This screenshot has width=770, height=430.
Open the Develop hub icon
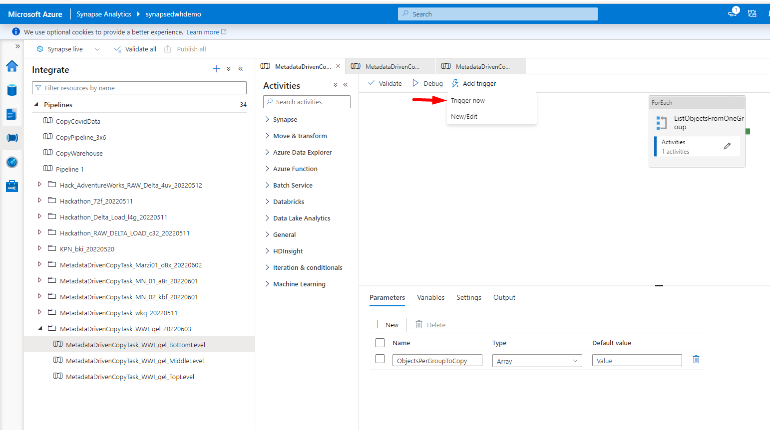click(x=11, y=114)
